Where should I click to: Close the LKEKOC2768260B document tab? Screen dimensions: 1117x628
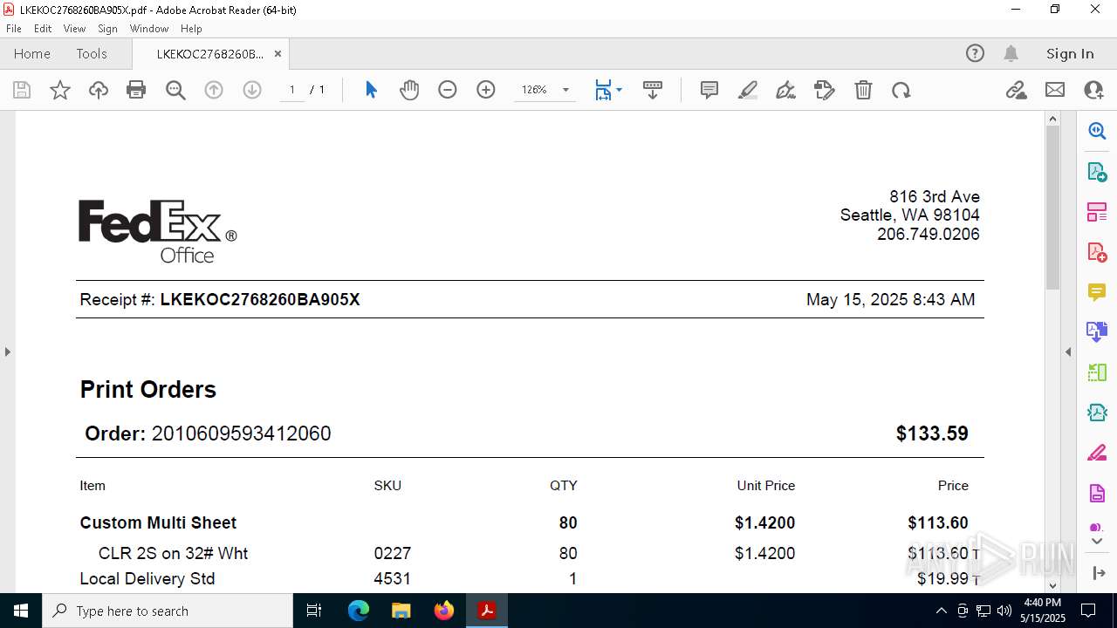pyautogui.click(x=278, y=53)
